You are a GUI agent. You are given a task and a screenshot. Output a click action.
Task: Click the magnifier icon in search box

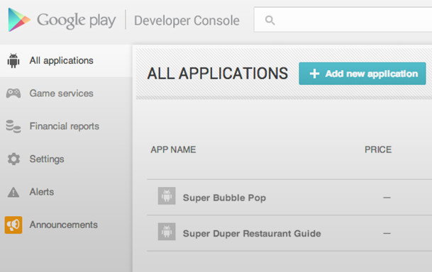pyautogui.click(x=270, y=20)
